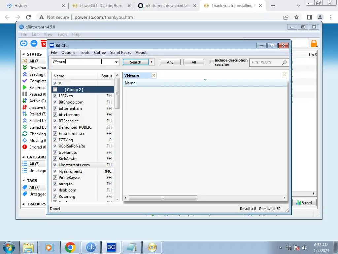Click the results horizontal scrollbar thumb
Screen dimensions: 338x254
(163, 198)
